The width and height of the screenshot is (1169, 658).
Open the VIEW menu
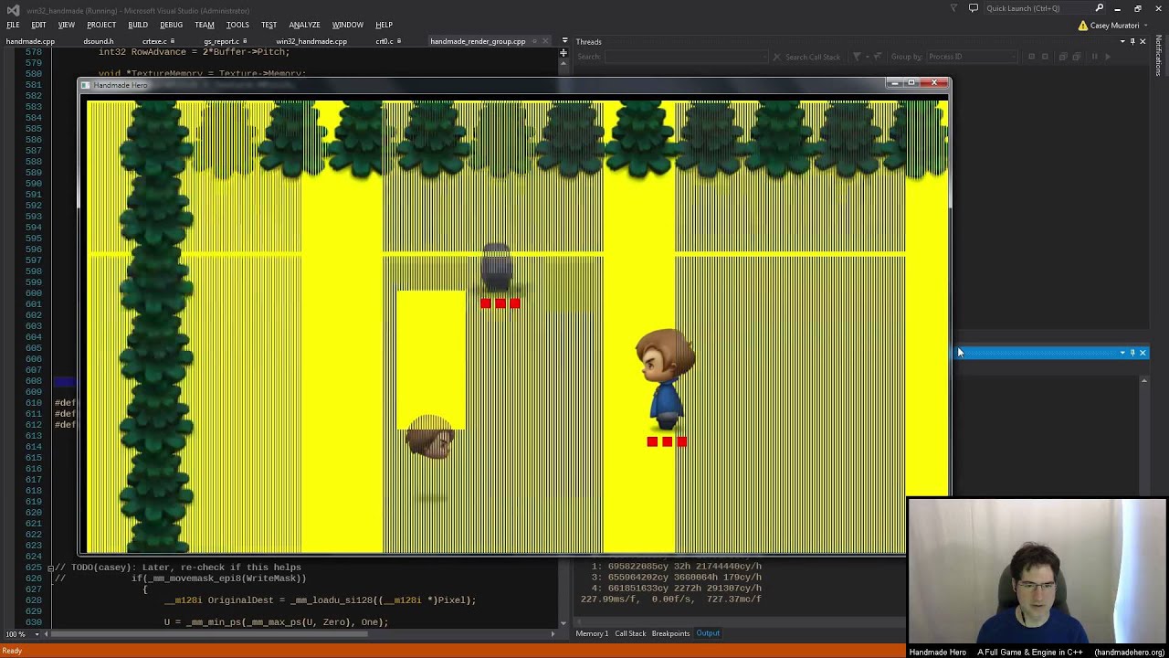(x=67, y=25)
